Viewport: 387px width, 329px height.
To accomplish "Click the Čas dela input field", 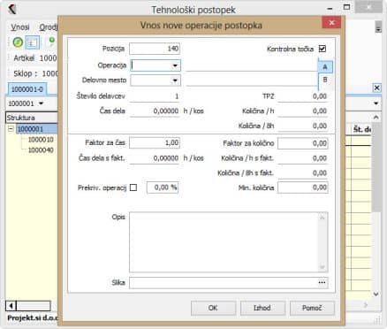I will pos(155,111).
